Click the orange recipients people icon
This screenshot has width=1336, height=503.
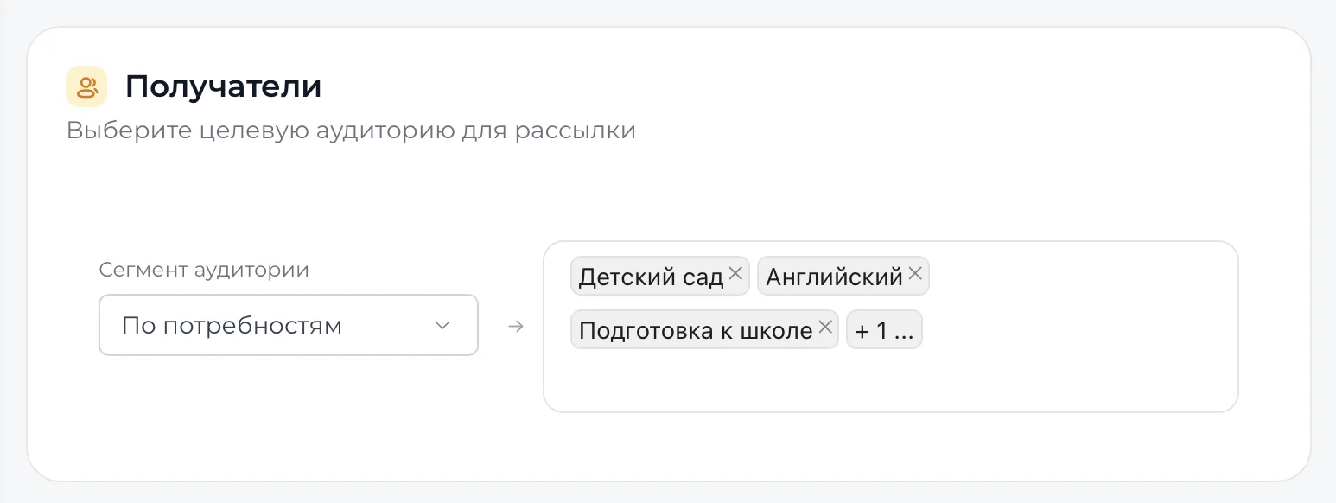[86, 86]
